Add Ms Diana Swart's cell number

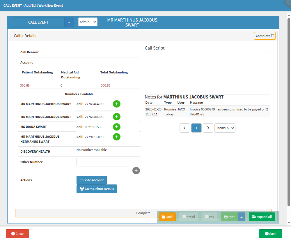point(116,127)
